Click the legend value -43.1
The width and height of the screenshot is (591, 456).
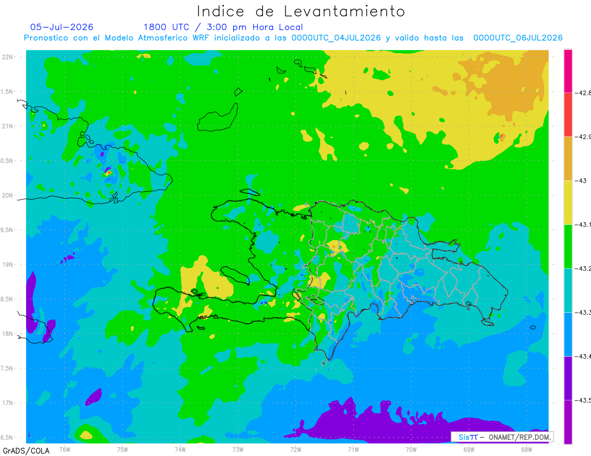583,224
